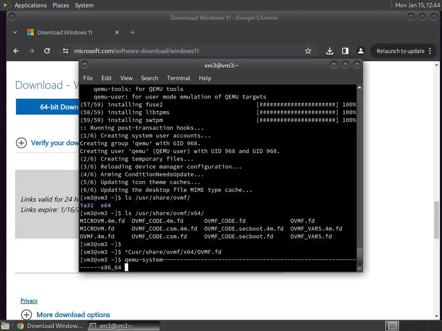This screenshot has width=442, height=331.
Task: Open Chrome profile icon
Action: click(360, 51)
